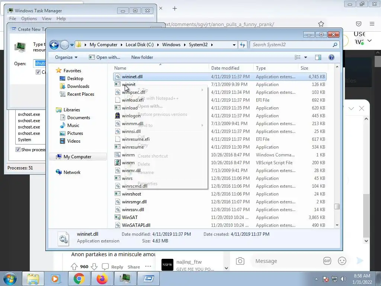Open new browser tab plus button
Image resolution: width=381 pixels, height=286 pixels.
tap(175, 9)
